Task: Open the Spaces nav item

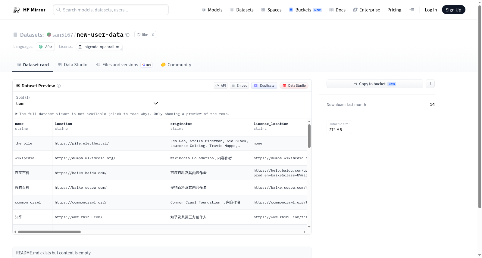Action: [x=271, y=10]
